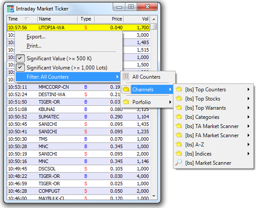Sort by the Name column header
Screen dimensions: 256x208
point(58,19)
